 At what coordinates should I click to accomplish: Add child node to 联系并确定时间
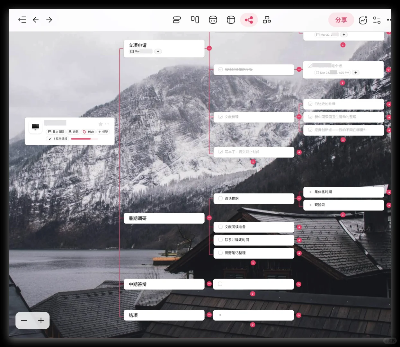click(299, 240)
